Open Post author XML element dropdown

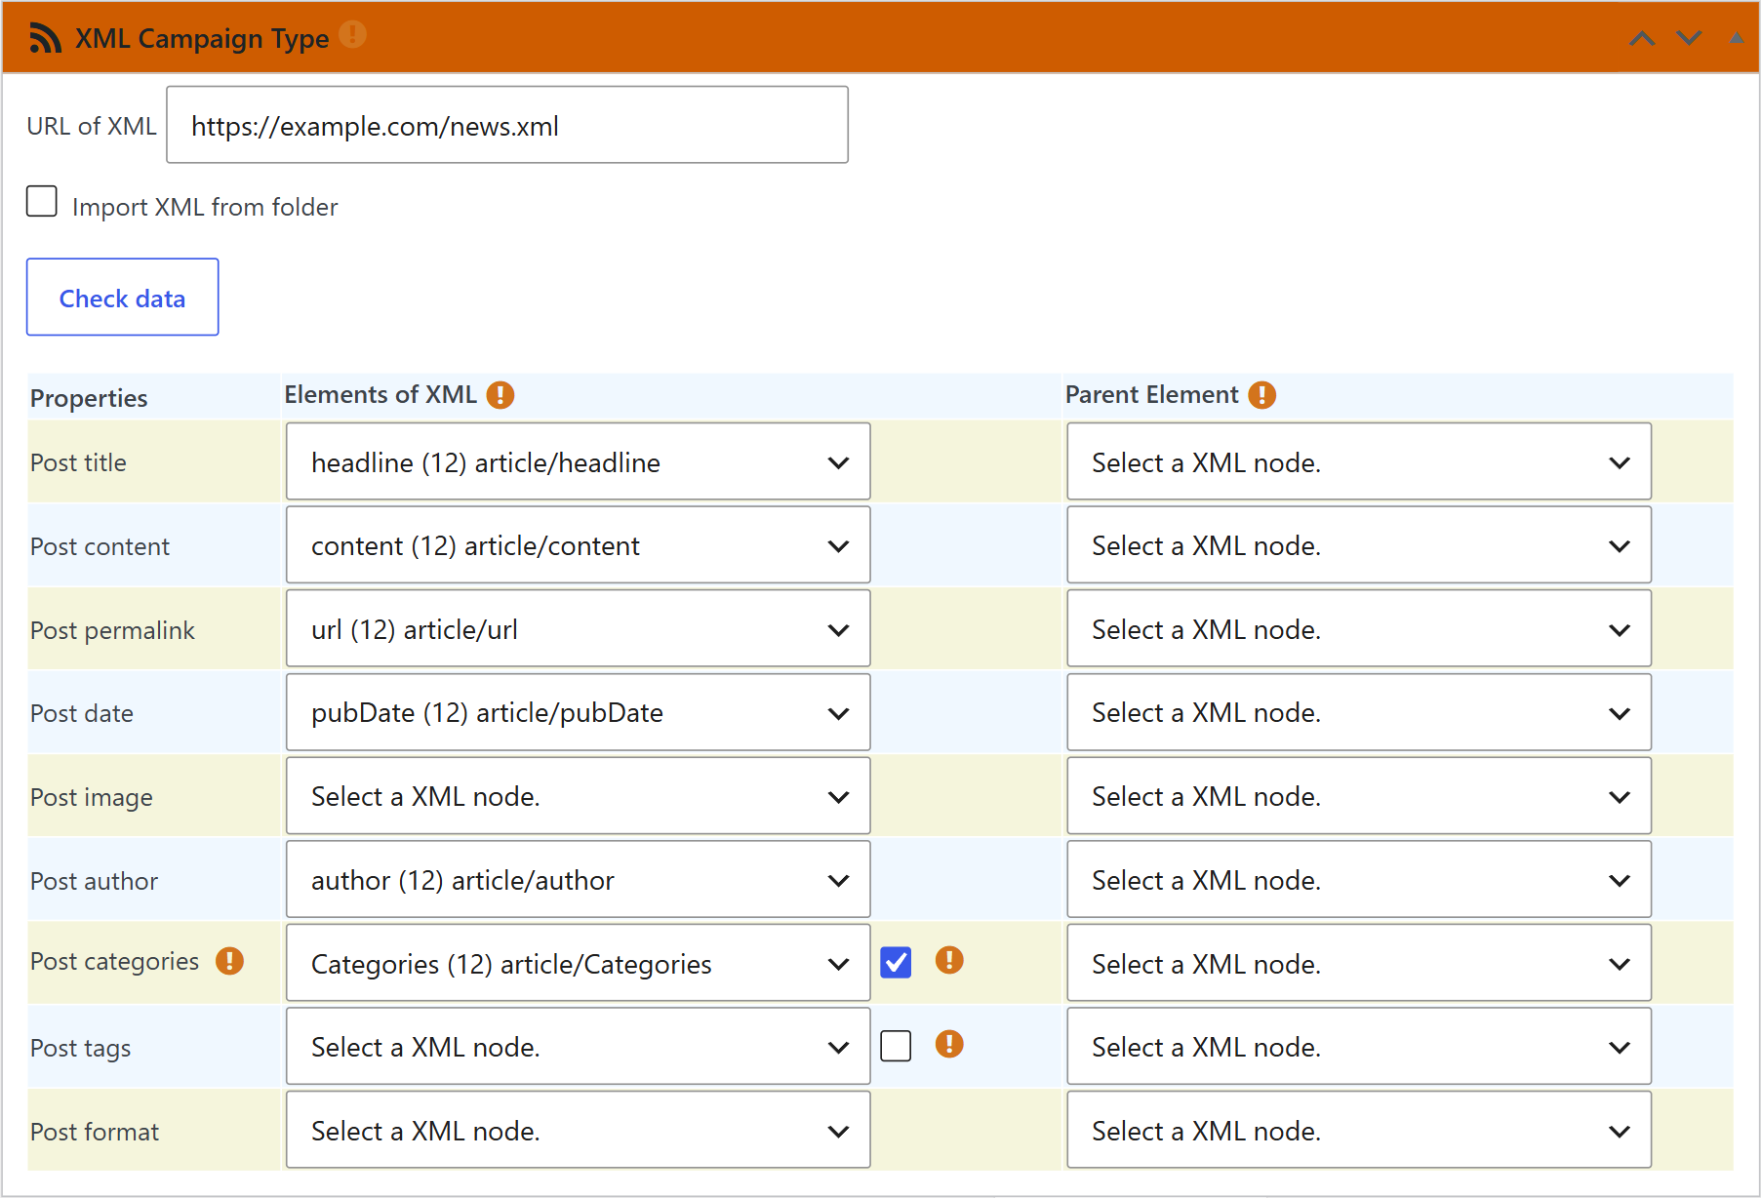578,880
